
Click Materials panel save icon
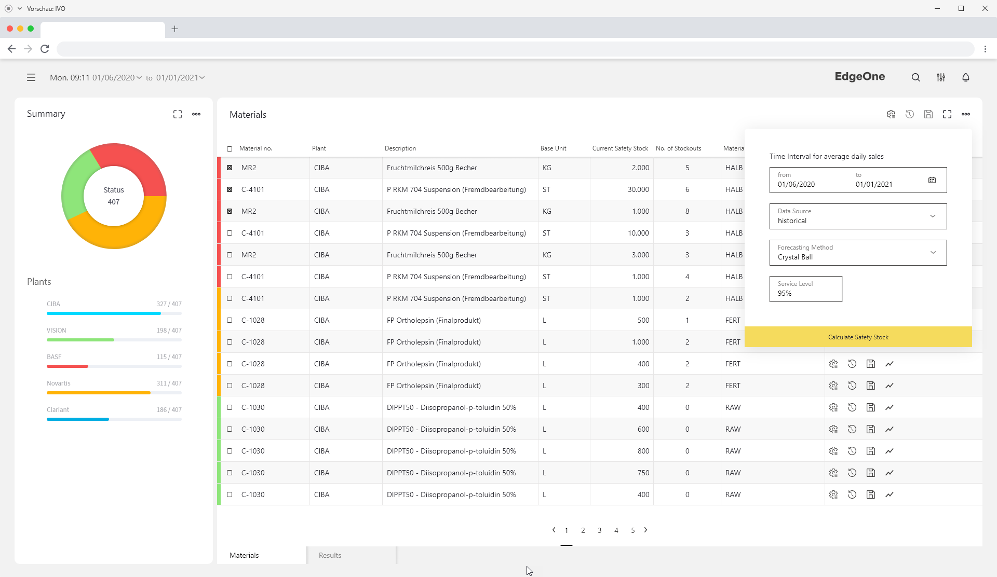coord(928,114)
